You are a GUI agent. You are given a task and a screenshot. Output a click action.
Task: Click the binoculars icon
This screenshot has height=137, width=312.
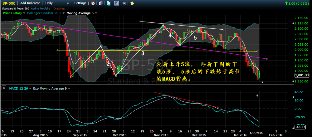tap(124, 3)
